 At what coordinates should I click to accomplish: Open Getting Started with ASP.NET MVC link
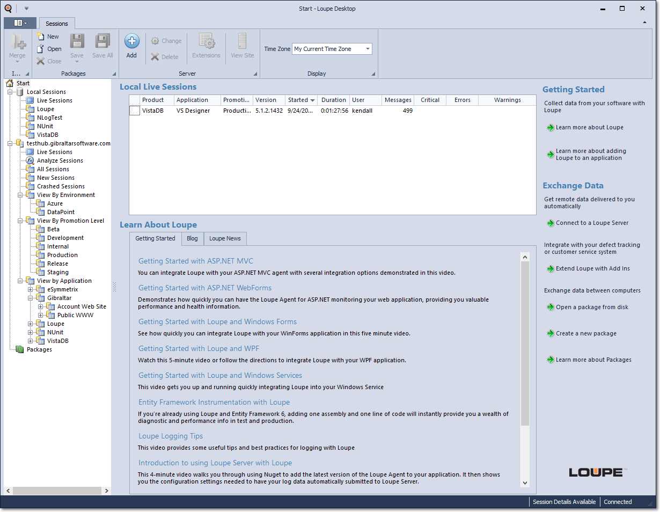pos(195,261)
